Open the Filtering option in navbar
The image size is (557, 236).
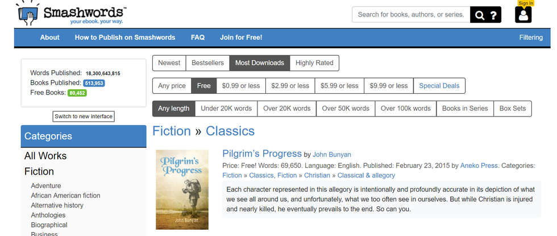click(x=531, y=38)
